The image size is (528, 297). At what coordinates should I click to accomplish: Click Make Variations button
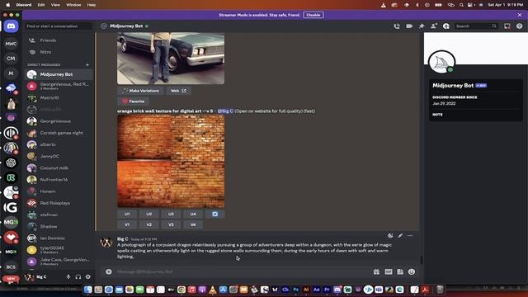[x=141, y=91]
